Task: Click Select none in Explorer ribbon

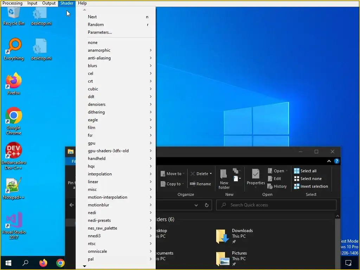Action: pyautogui.click(x=308, y=179)
